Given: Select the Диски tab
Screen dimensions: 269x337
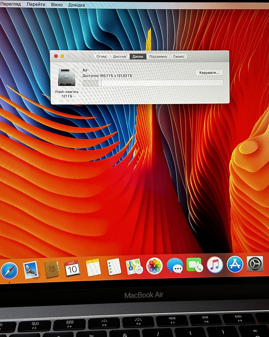Looking at the screenshot, I should [x=138, y=56].
